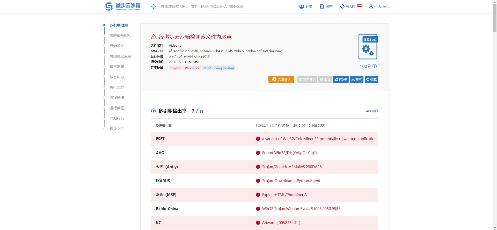
Task: Click the red alert icon beside ESET result
Action: pyautogui.click(x=258, y=139)
